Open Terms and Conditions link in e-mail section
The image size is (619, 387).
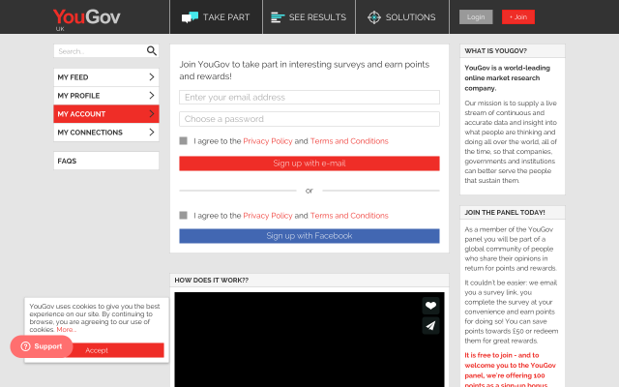349,141
